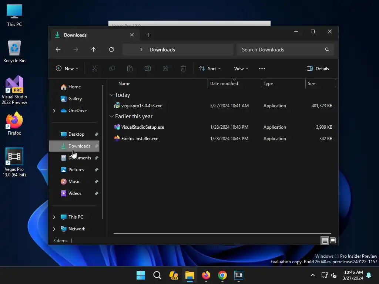The width and height of the screenshot is (379, 284).
Task: Select Music in the sidebar
Action: (x=74, y=182)
